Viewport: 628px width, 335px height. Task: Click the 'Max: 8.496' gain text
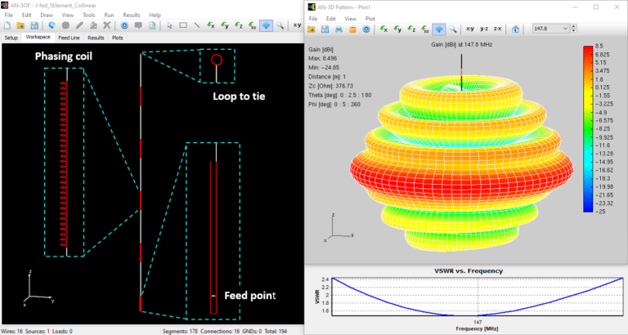[322, 59]
